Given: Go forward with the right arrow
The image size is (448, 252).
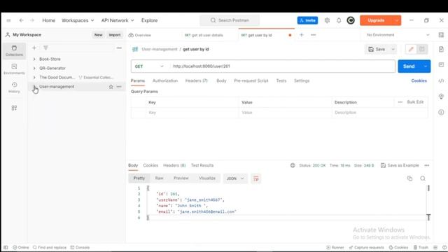Looking at the screenshot, I should (32, 20).
